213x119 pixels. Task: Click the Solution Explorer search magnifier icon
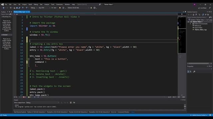click(x=210, y=17)
